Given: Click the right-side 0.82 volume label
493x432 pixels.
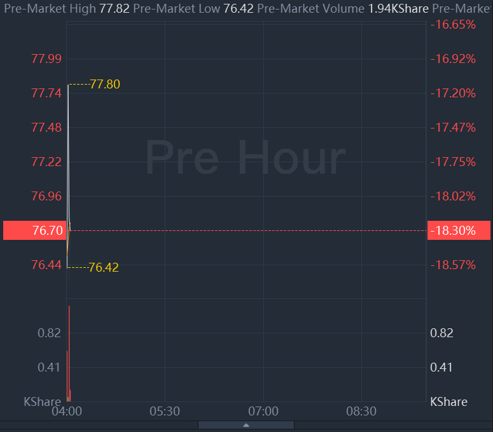Looking at the screenshot, I should coord(441,333).
